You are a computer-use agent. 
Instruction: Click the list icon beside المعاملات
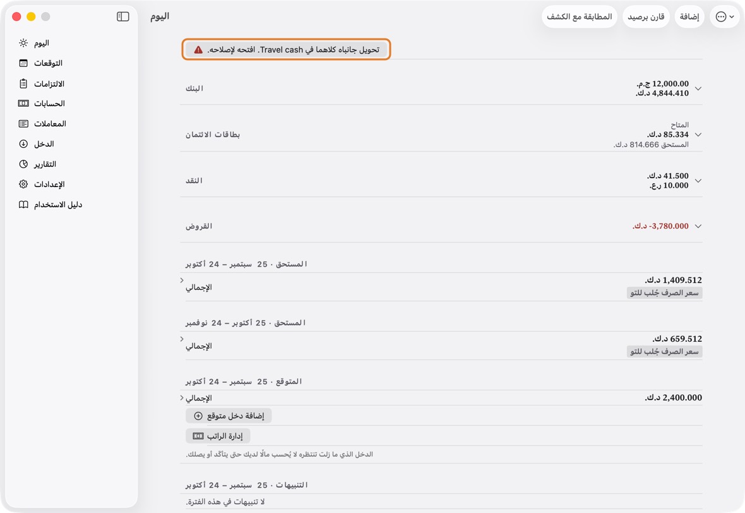23,124
